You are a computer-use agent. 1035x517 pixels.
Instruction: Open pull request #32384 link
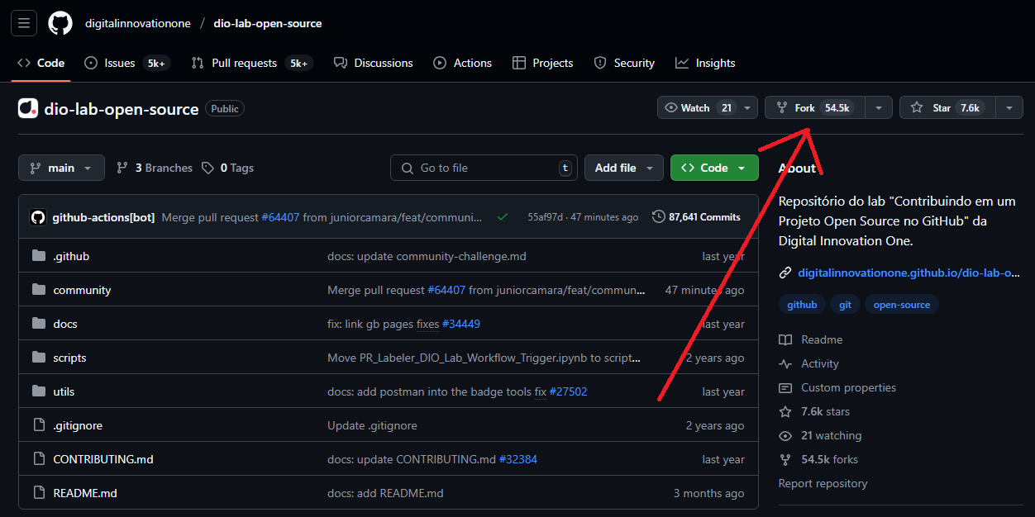point(518,459)
